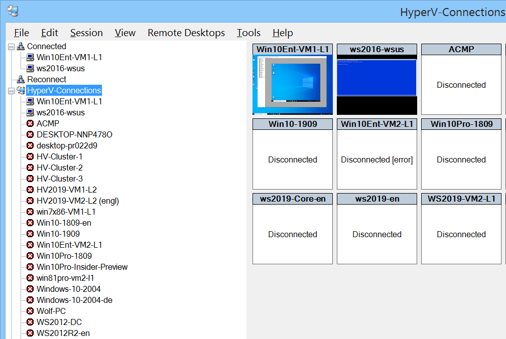Click the disconnected icon beside Win10Pro-1809 in tree
This screenshot has width=506, height=339.
(30, 256)
